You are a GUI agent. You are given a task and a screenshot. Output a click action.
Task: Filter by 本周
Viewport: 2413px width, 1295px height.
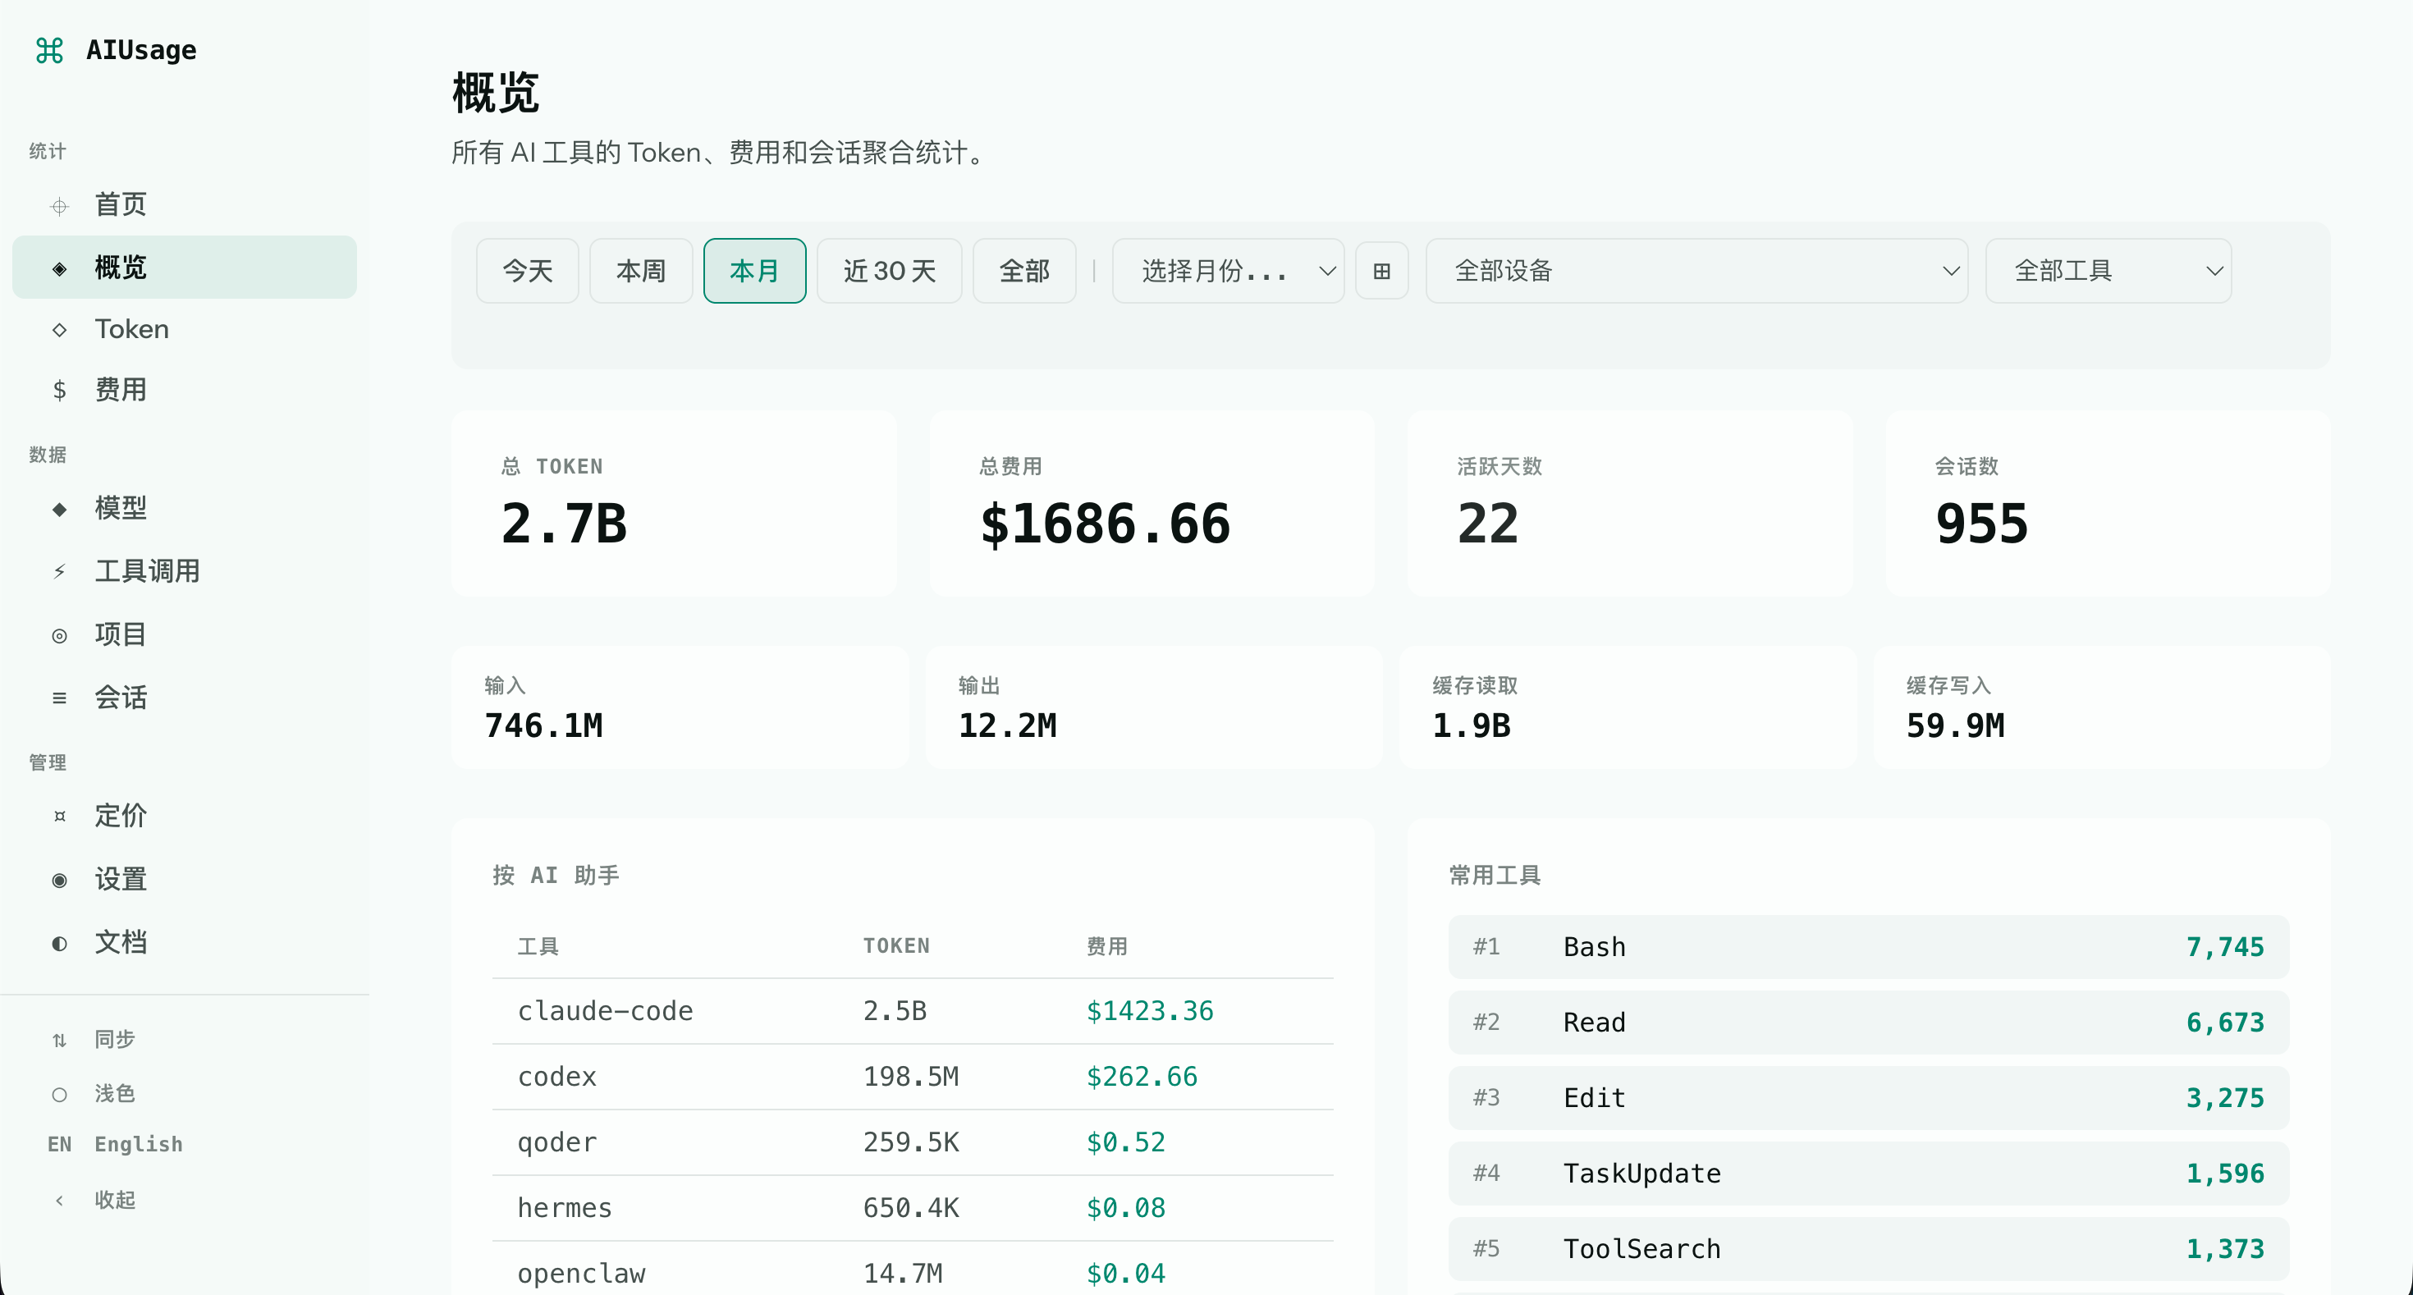click(x=641, y=271)
